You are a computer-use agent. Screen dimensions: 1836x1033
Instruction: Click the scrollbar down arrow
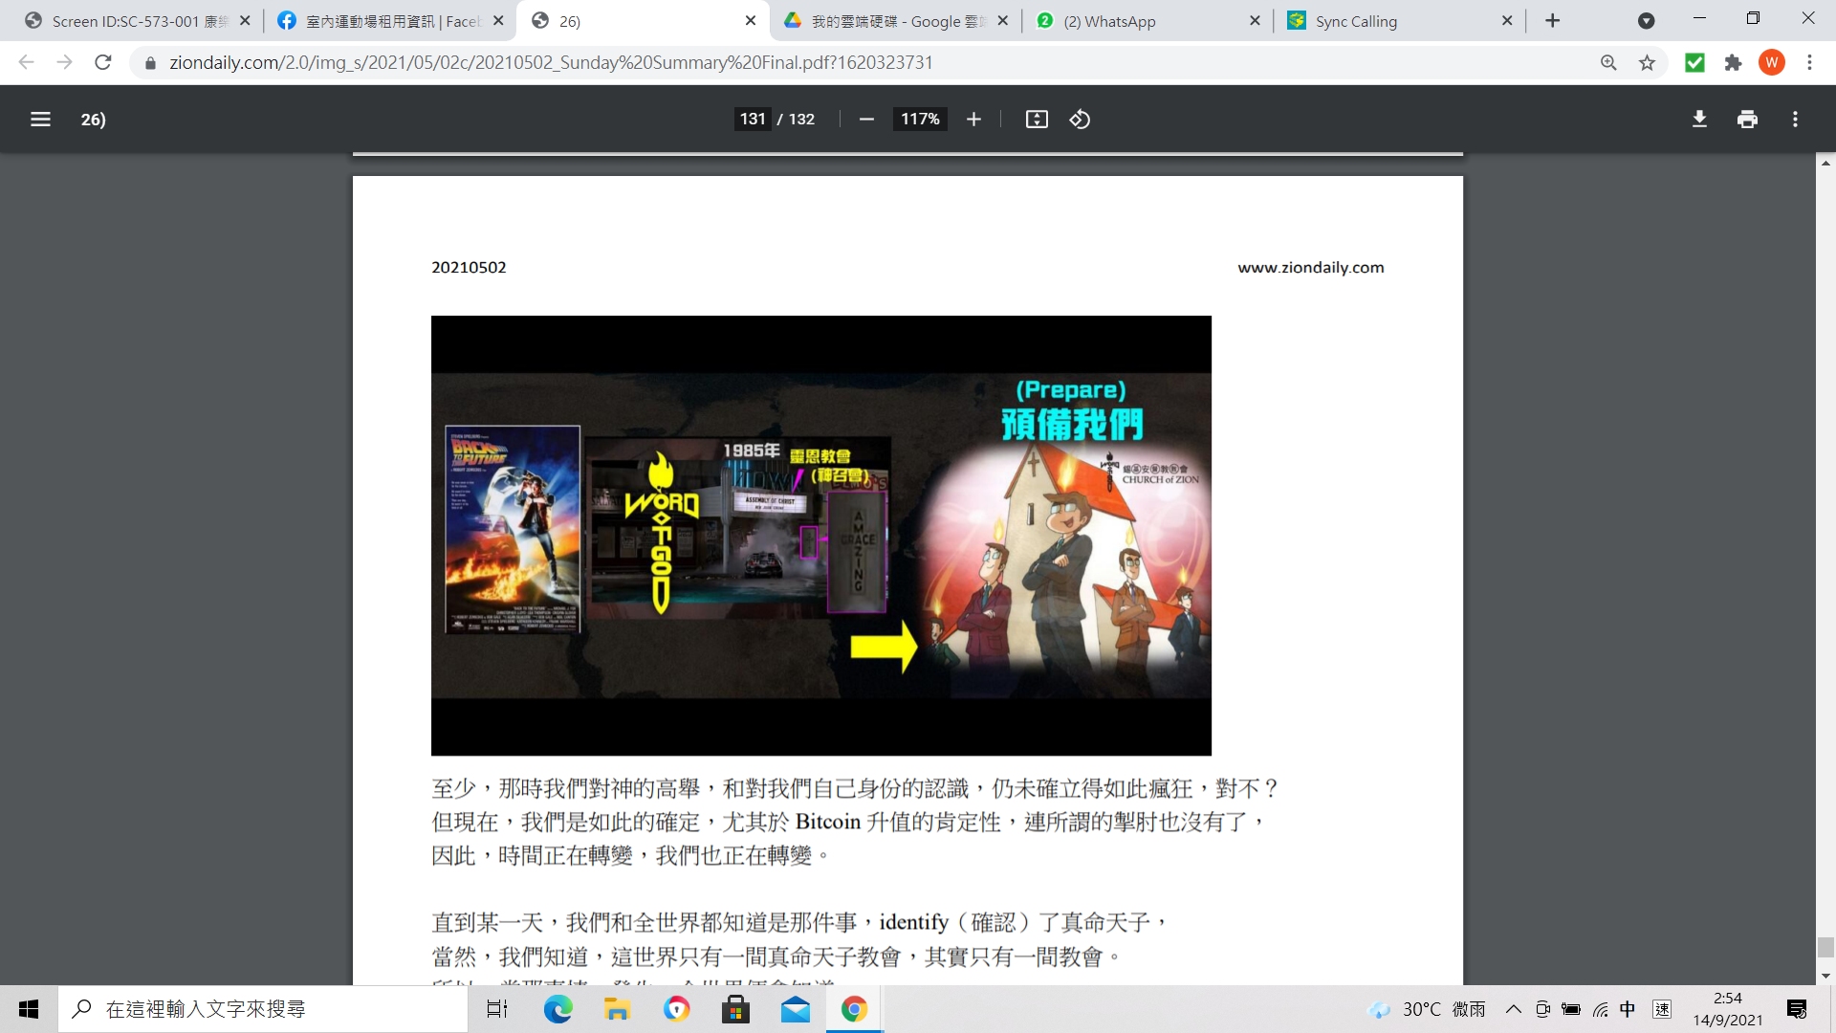1825,976
